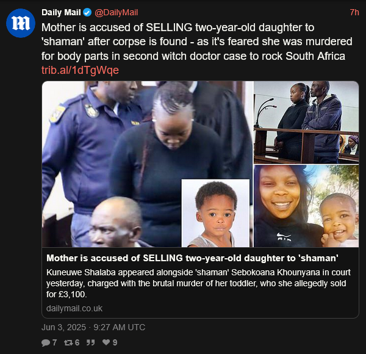Click the quote marks icon
Screen dimensions: 366x354
(x=90, y=342)
